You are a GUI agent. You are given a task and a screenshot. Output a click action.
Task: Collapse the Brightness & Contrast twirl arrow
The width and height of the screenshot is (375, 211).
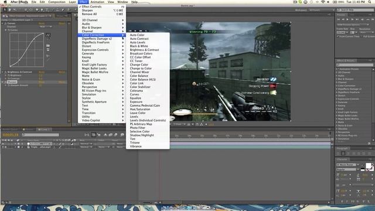pos(2,72)
